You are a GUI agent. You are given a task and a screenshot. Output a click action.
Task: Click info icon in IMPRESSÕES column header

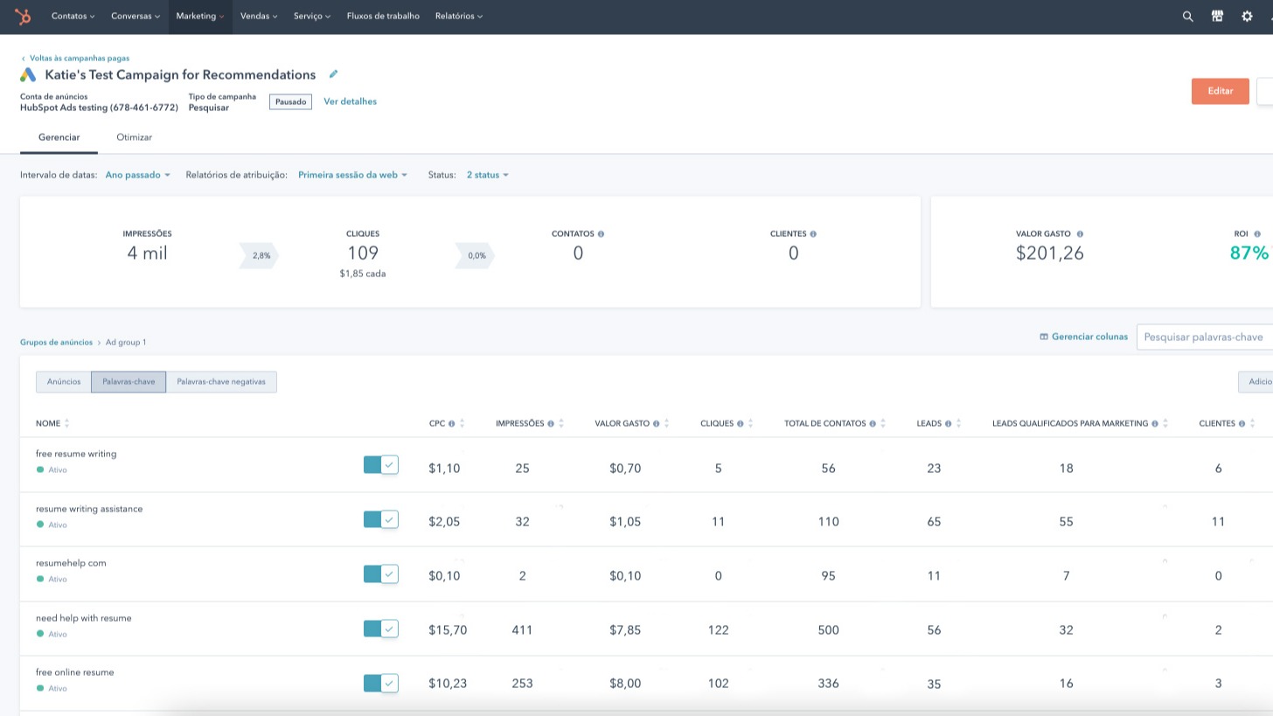pos(551,423)
